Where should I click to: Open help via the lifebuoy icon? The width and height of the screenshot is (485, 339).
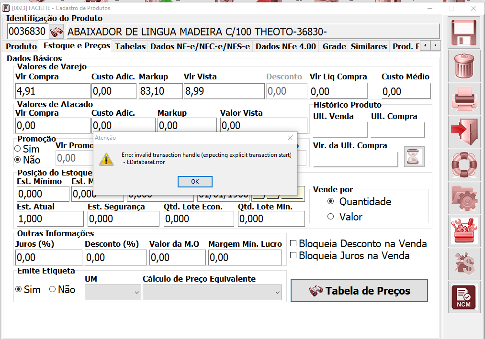(x=464, y=164)
